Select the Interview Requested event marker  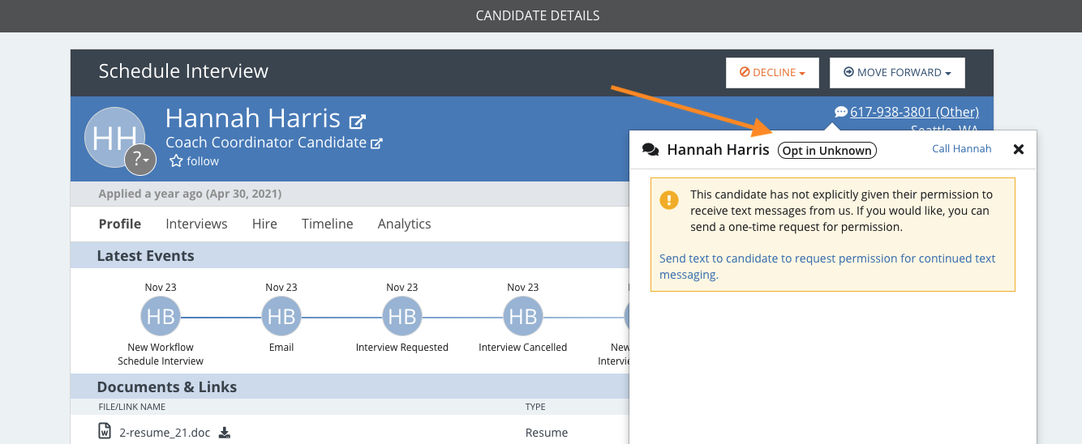tap(402, 316)
